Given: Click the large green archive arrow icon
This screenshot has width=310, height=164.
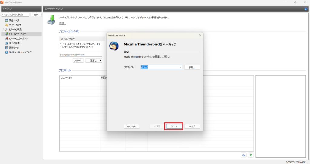Looking at the screenshot, I should pos(51,20).
